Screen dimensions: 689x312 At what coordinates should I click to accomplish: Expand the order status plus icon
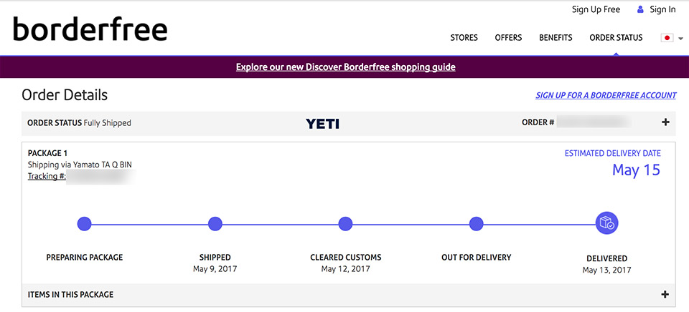pyautogui.click(x=665, y=122)
